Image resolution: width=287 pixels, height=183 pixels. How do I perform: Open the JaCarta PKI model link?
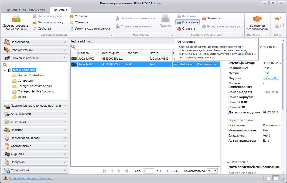tap(271, 78)
